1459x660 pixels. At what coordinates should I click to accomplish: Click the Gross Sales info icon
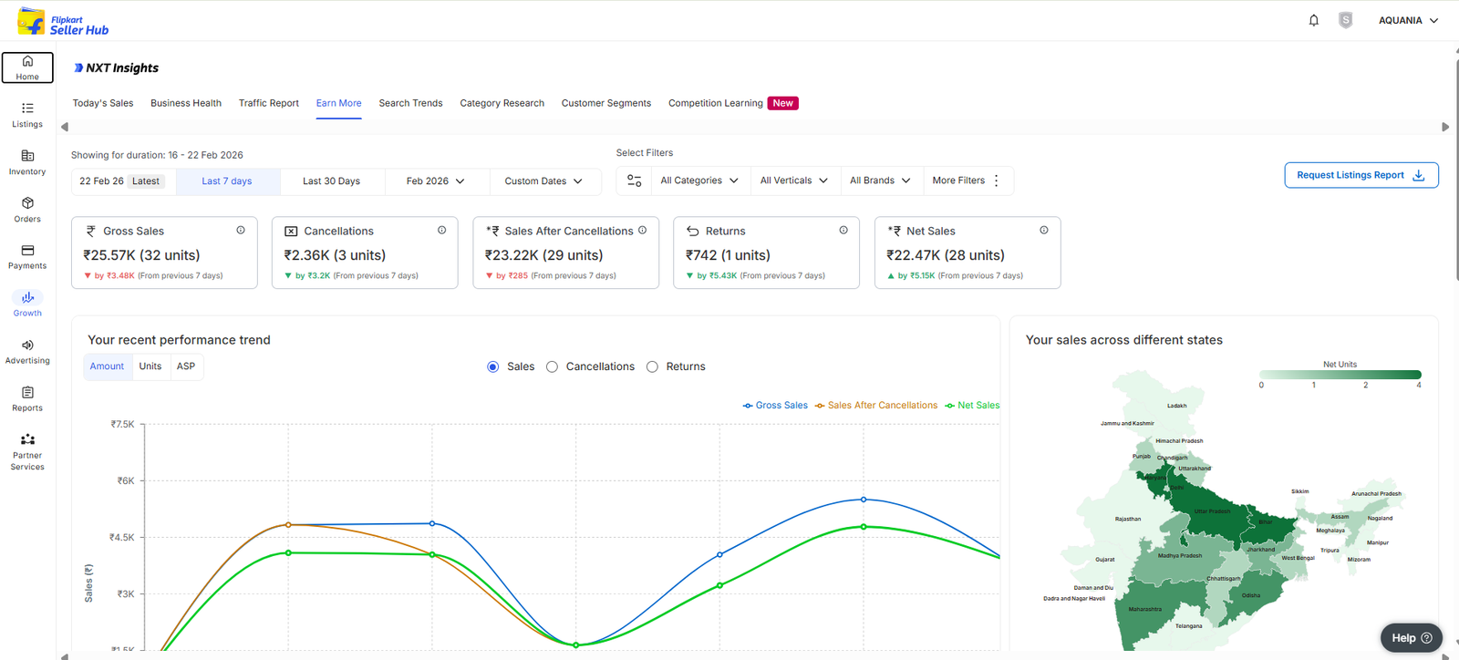click(241, 231)
